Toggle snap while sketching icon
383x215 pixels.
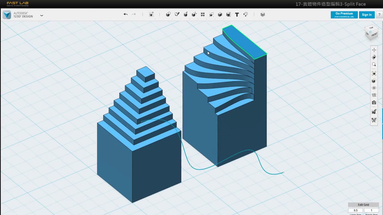(x=374, y=112)
